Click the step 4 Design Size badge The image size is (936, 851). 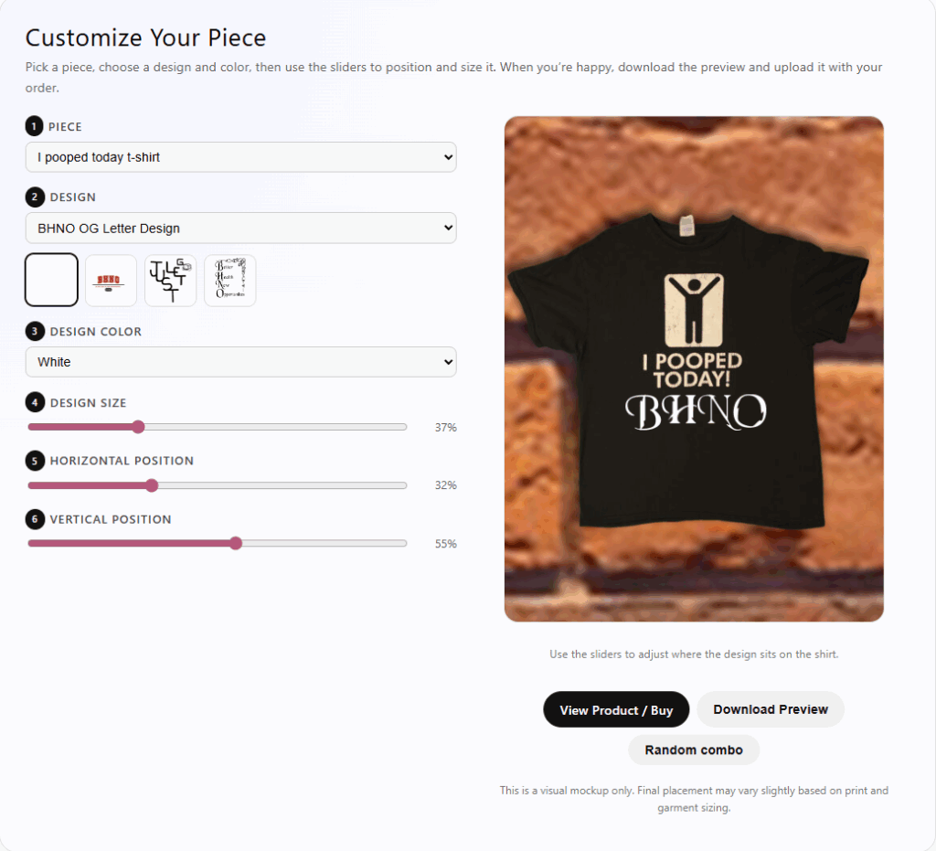34,402
